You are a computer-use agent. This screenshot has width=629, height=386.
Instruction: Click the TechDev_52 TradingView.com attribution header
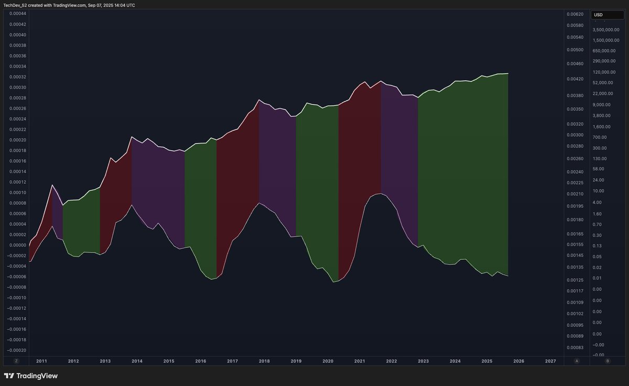pos(69,5)
